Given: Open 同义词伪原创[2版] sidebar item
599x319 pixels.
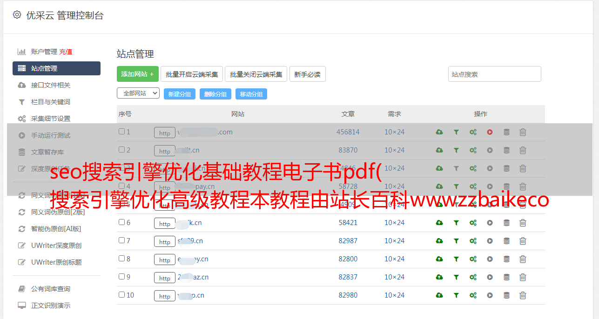Looking at the screenshot, I should point(58,212).
